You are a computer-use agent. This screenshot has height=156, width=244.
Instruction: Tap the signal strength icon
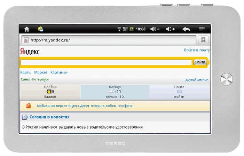point(125,29)
